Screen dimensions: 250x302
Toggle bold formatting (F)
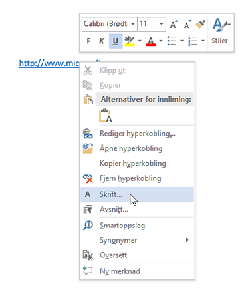pyautogui.click(x=89, y=41)
